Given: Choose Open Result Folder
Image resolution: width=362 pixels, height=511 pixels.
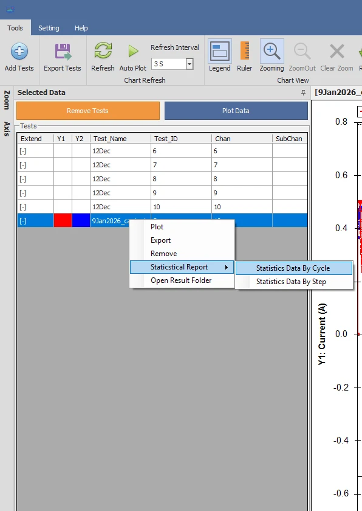Looking at the screenshot, I should (x=182, y=280).
